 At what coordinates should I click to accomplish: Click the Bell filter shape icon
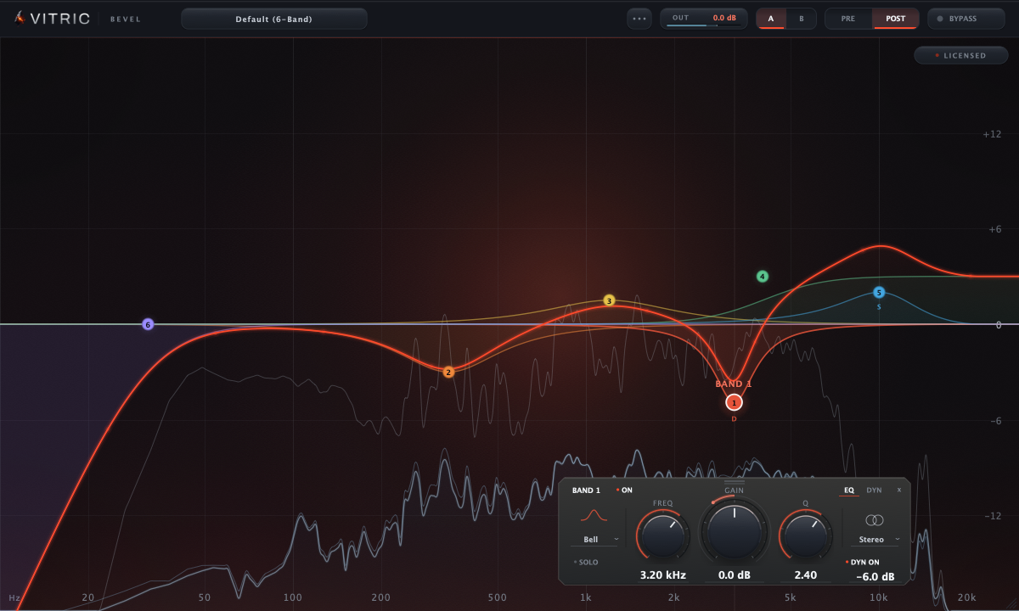click(594, 516)
